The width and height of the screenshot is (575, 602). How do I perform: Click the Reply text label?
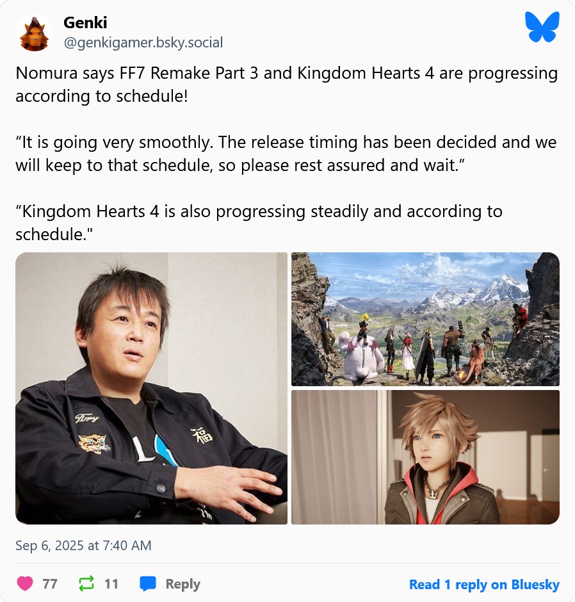click(x=182, y=584)
